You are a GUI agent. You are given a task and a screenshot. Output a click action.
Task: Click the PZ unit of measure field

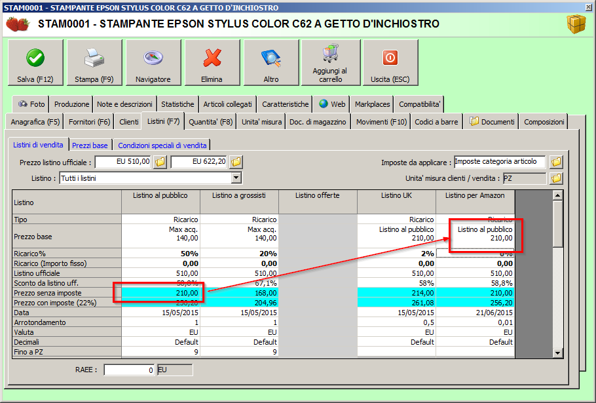(x=525, y=178)
